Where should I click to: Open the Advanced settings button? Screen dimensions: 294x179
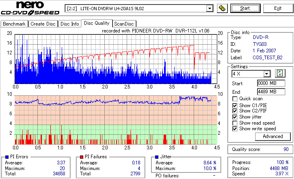273,136
